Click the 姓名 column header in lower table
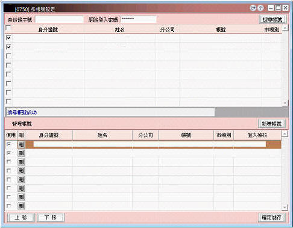Screen dimensions: 293x228 [x=102, y=135]
